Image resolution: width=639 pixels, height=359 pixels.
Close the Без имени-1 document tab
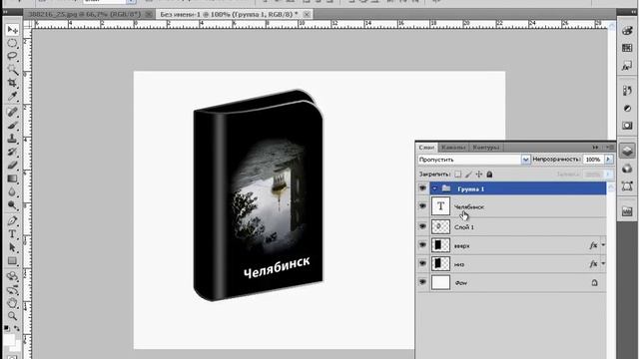(x=307, y=14)
